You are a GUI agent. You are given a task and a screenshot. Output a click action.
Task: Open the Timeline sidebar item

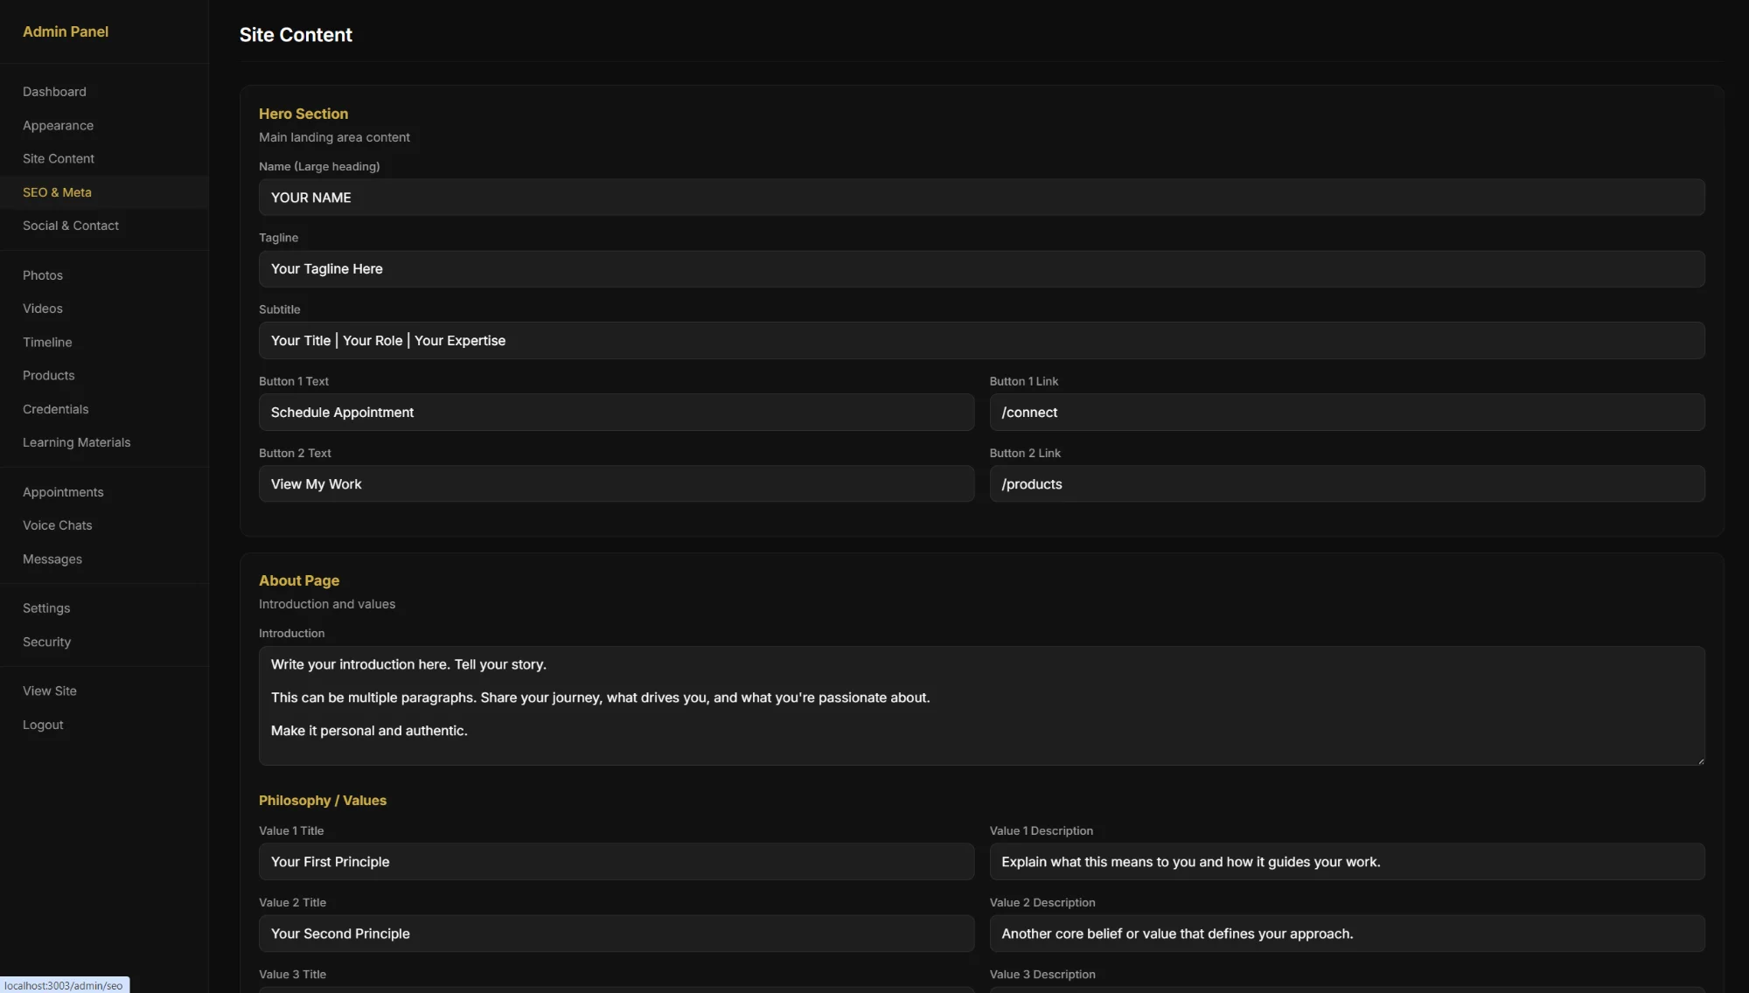pos(47,342)
